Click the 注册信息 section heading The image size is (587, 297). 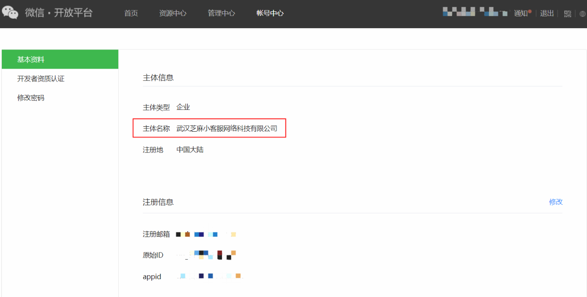pyautogui.click(x=158, y=202)
